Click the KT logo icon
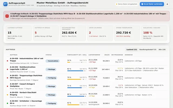Screen dimensions: 173x108 (5, 4)
